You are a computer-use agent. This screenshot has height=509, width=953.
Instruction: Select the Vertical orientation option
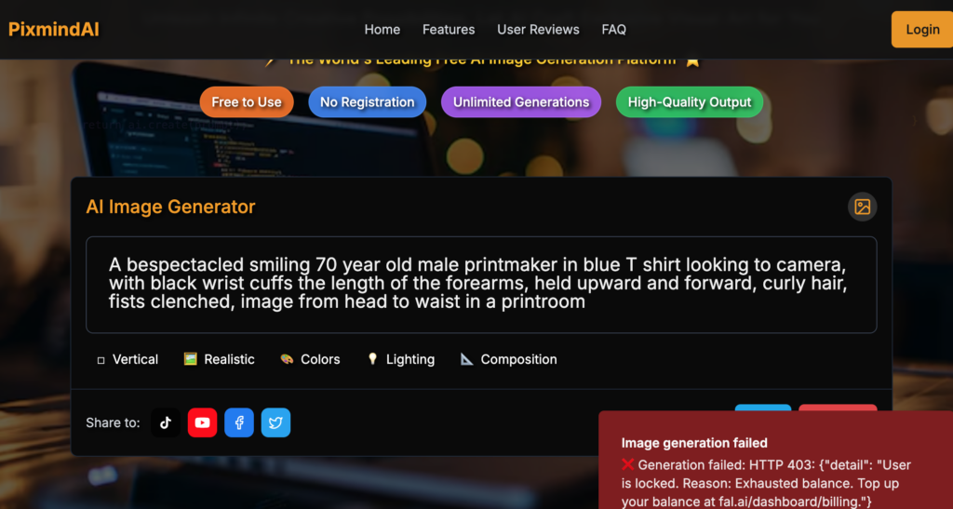128,359
